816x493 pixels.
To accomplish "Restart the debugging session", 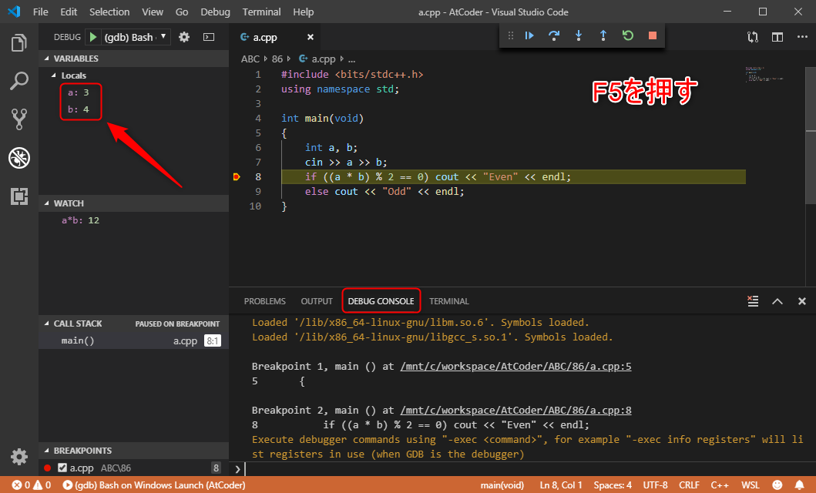I will [x=627, y=35].
